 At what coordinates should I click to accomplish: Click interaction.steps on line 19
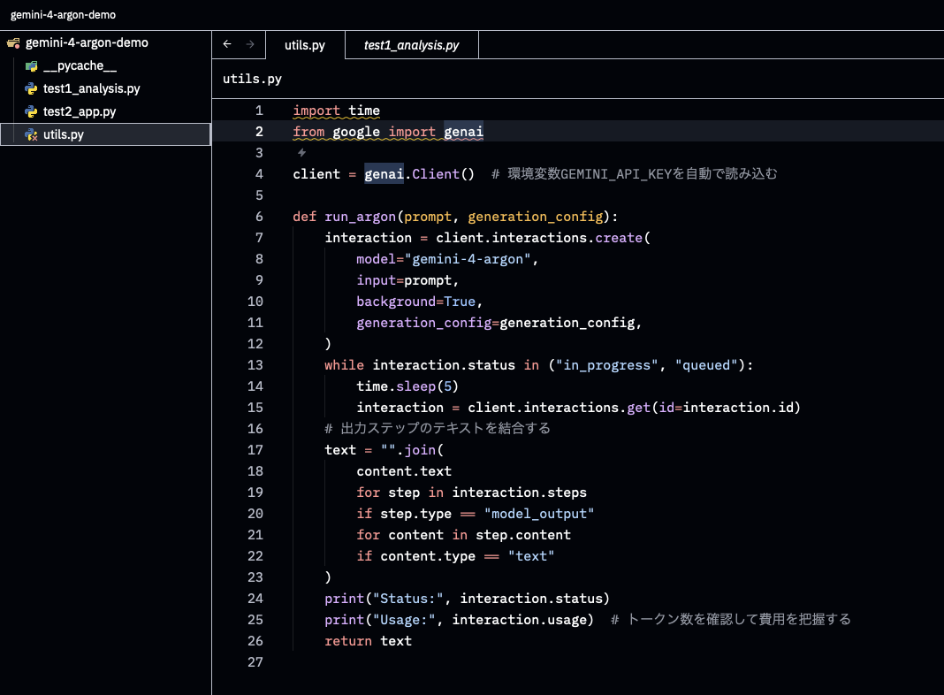pos(520,492)
